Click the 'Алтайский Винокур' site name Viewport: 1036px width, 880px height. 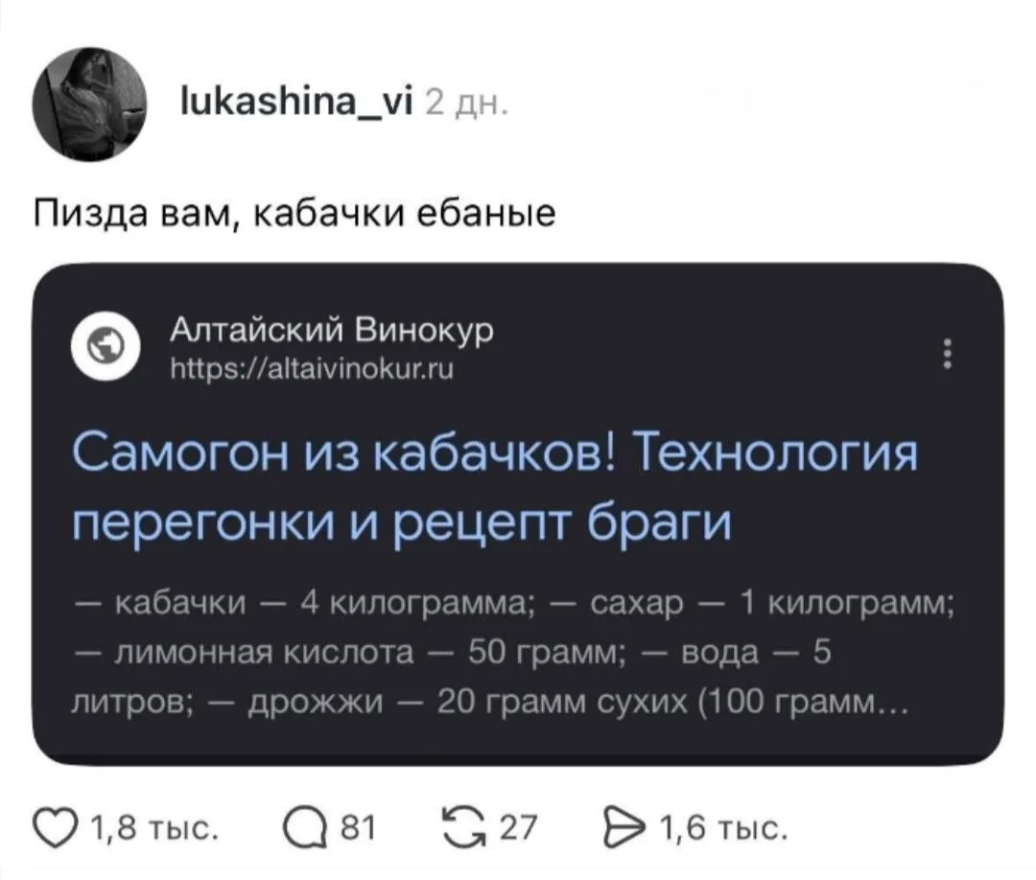(x=332, y=330)
